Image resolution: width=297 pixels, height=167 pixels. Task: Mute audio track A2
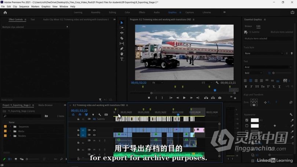pos(94,149)
